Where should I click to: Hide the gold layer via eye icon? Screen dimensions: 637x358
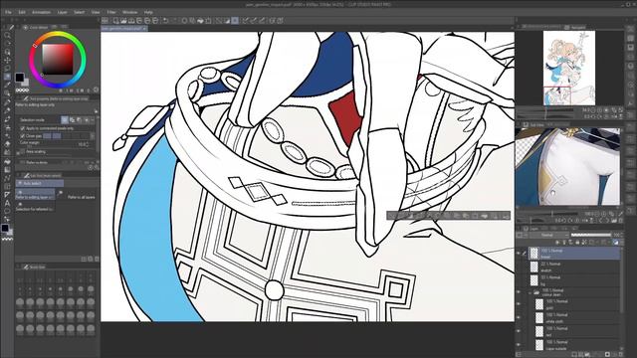point(519,304)
